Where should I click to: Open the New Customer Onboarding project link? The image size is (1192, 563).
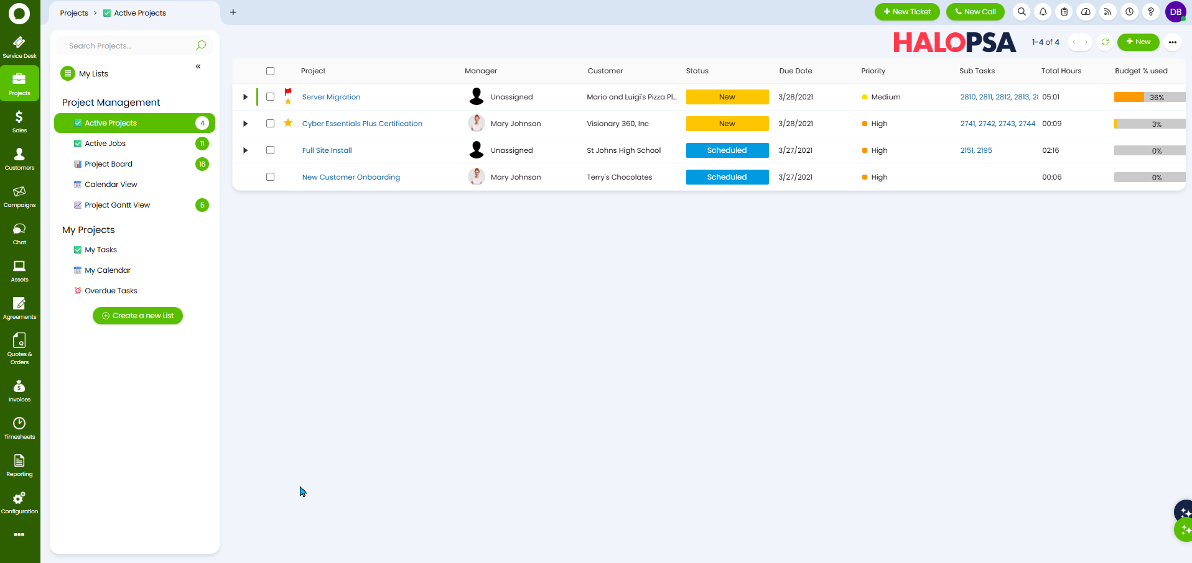point(351,177)
